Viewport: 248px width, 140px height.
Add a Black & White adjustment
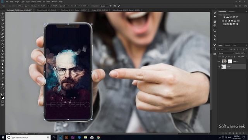pos(229,21)
